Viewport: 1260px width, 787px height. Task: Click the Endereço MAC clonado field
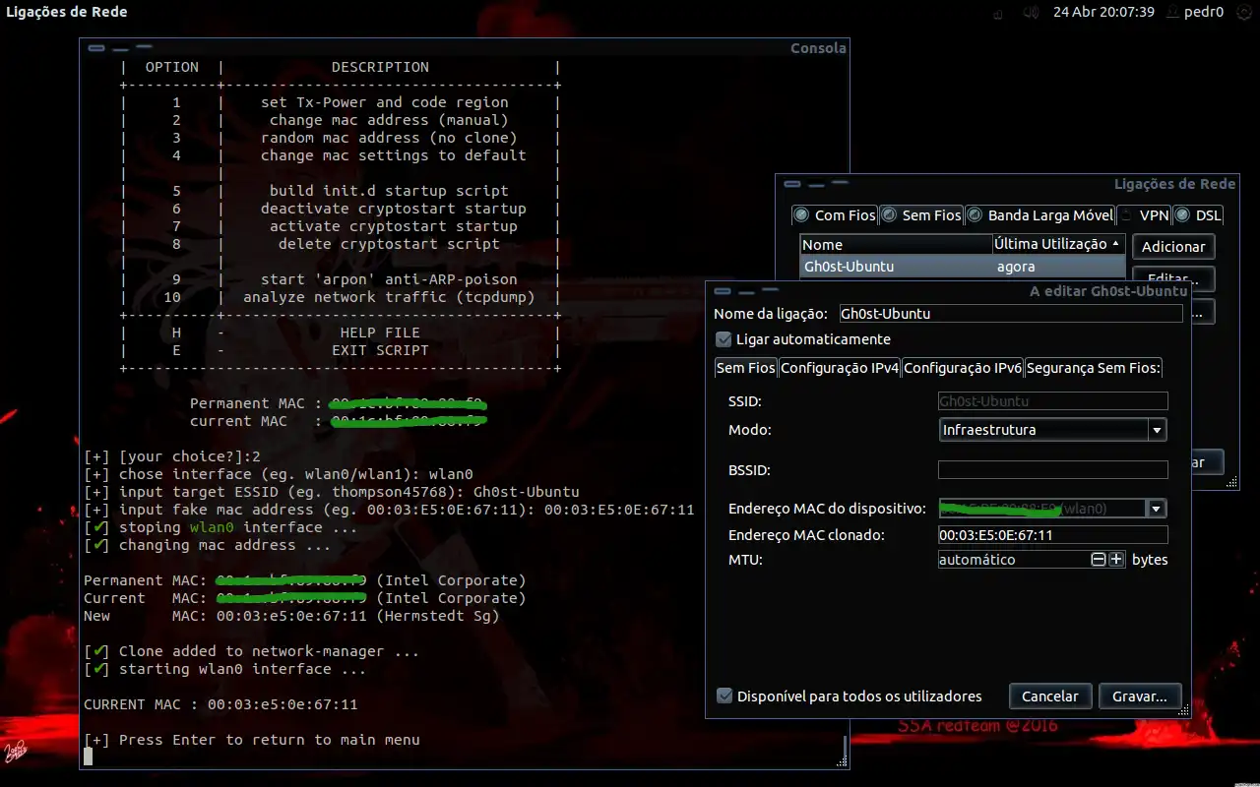(x=1052, y=535)
